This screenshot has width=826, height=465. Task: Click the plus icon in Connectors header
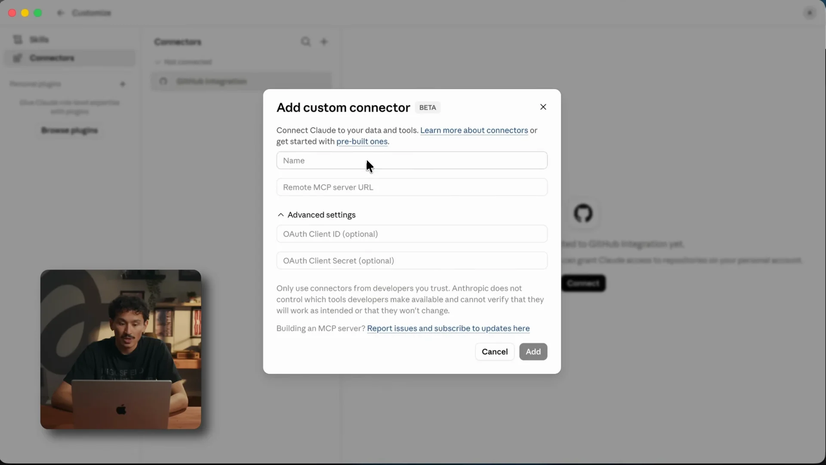coord(324,41)
